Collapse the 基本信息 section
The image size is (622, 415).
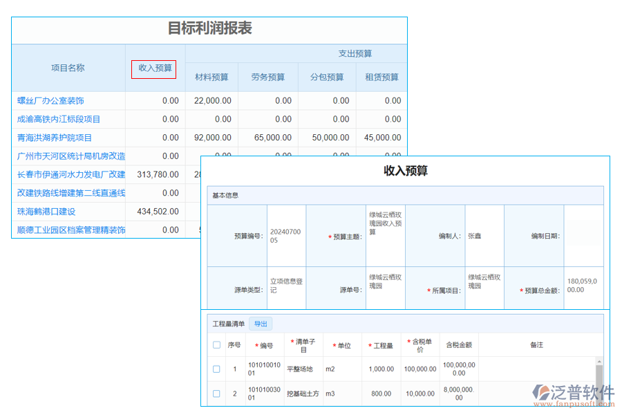pyautogui.click(x=227, y=195)
